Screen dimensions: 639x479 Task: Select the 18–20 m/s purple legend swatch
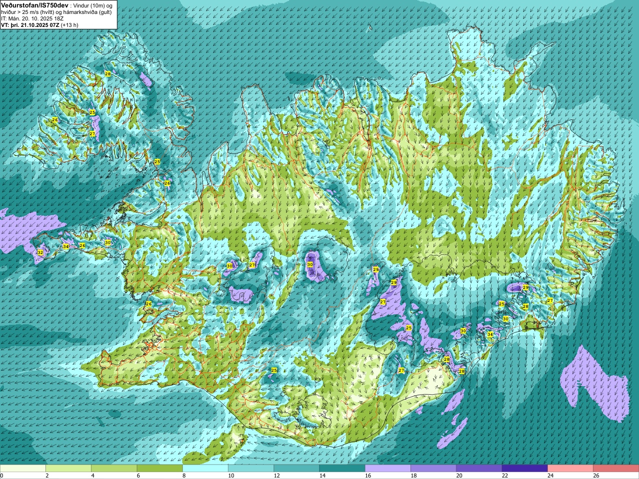(x=434, y=469)
